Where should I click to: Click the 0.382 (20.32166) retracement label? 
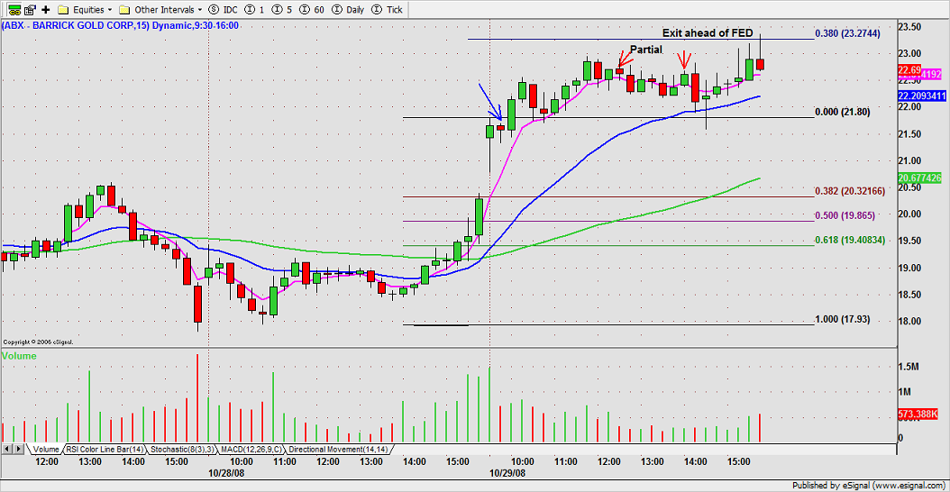pyautogui.click(x=849, y=191)
